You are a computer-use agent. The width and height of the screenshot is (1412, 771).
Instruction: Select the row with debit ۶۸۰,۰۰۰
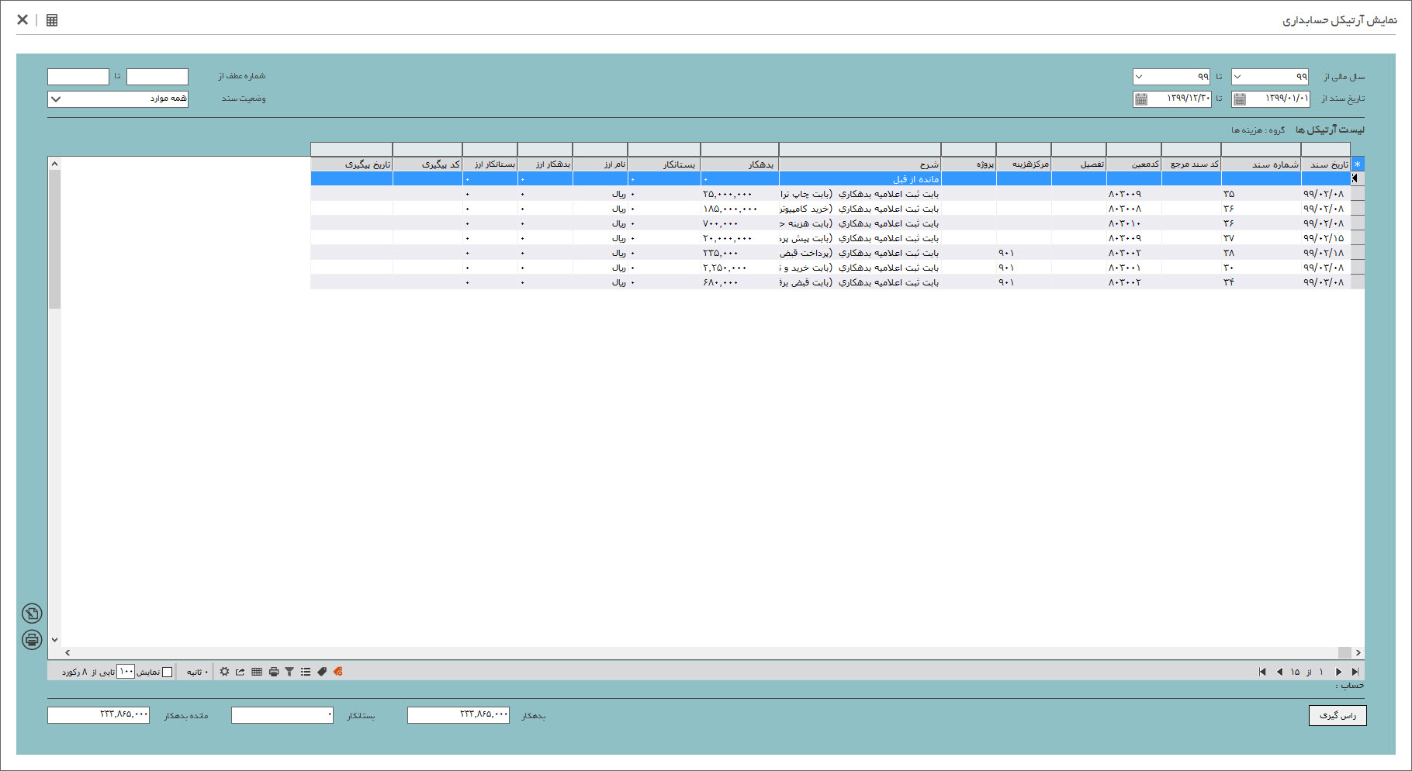tap(831, 282)
